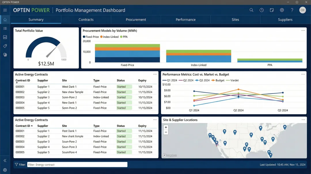The image size is (311, 174).
Task: Open the contracts list icon in sidebar
Action: click(x=5, y=28)
